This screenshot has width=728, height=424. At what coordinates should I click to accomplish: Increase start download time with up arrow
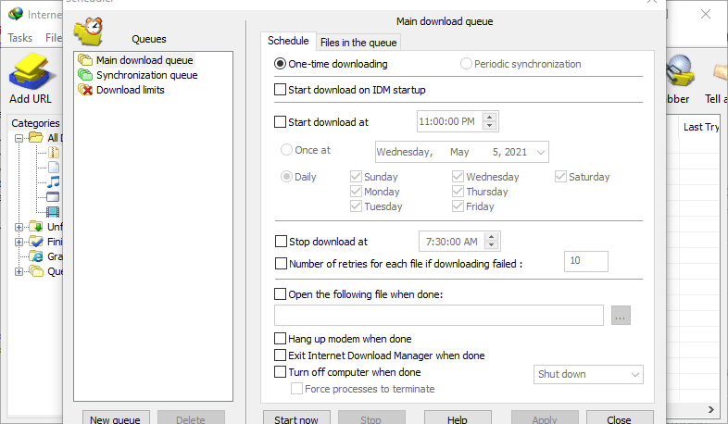pyautogui.click(x=489, y=118)
